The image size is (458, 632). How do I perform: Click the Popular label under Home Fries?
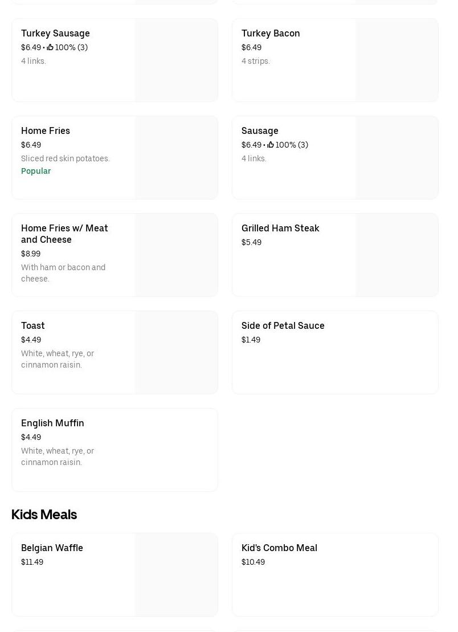click(36, 171)
